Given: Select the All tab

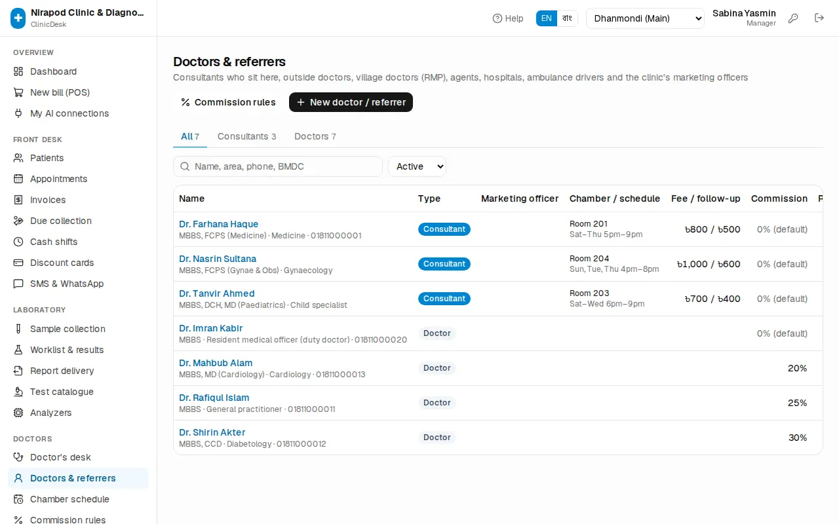Looking at the screenshot, I should (x=190, y=136).
